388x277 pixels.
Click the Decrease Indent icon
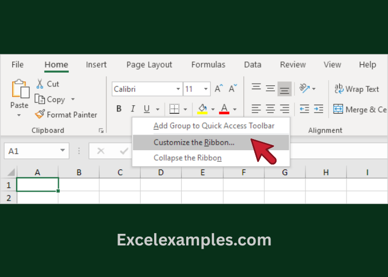[304, 109]
